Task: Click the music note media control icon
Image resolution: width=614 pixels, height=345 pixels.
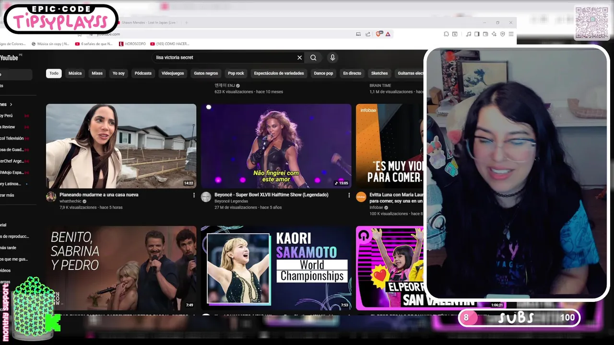Action: coord(469,34)
